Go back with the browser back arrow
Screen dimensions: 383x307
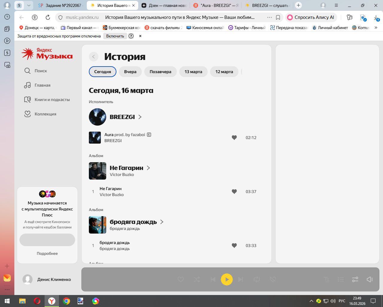(x=22, y=17)
